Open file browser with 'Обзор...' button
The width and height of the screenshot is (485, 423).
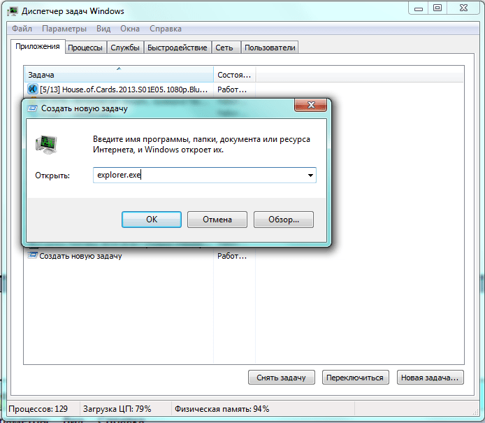coord(284,220)
